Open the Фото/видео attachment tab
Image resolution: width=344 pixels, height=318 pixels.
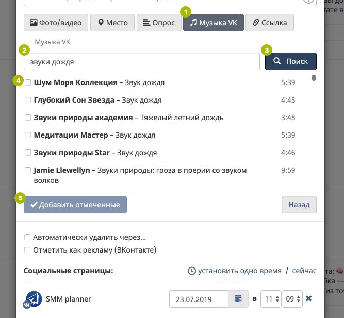click(x=56, y=23)
